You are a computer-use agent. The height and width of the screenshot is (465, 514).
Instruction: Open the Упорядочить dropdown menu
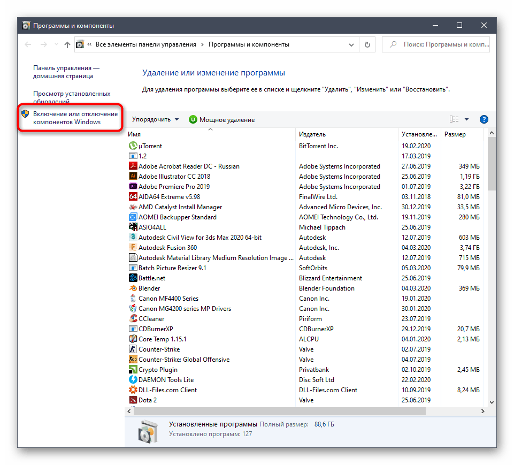tap(155, 119)
